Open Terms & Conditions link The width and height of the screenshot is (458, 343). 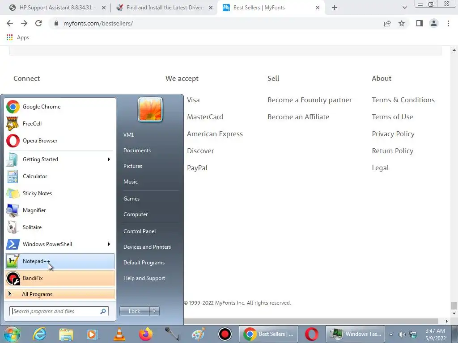(403, 100)
